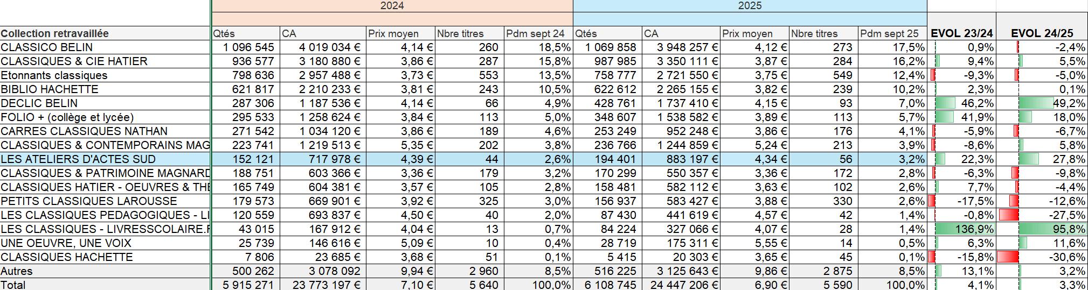
Task: Select the 18,5% market share cell
Action: tap(538, 47)
